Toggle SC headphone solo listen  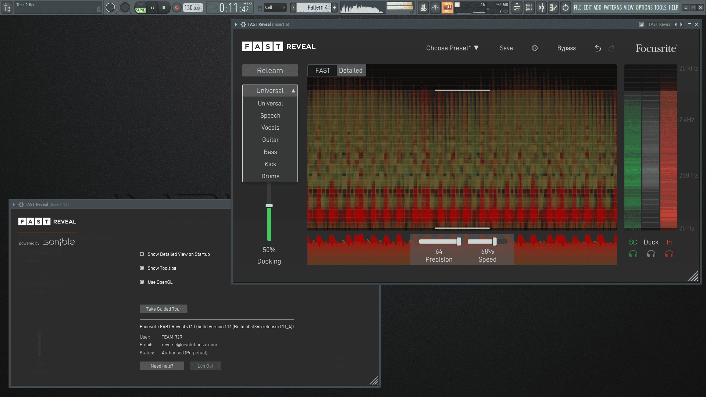pos(633,254)
